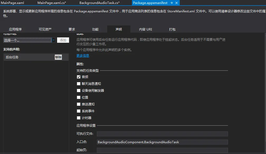The width and height of the screenshot is (266, 154).
Task: Remove the 后台任务 declaration with 移除
Action: (58, 57)
